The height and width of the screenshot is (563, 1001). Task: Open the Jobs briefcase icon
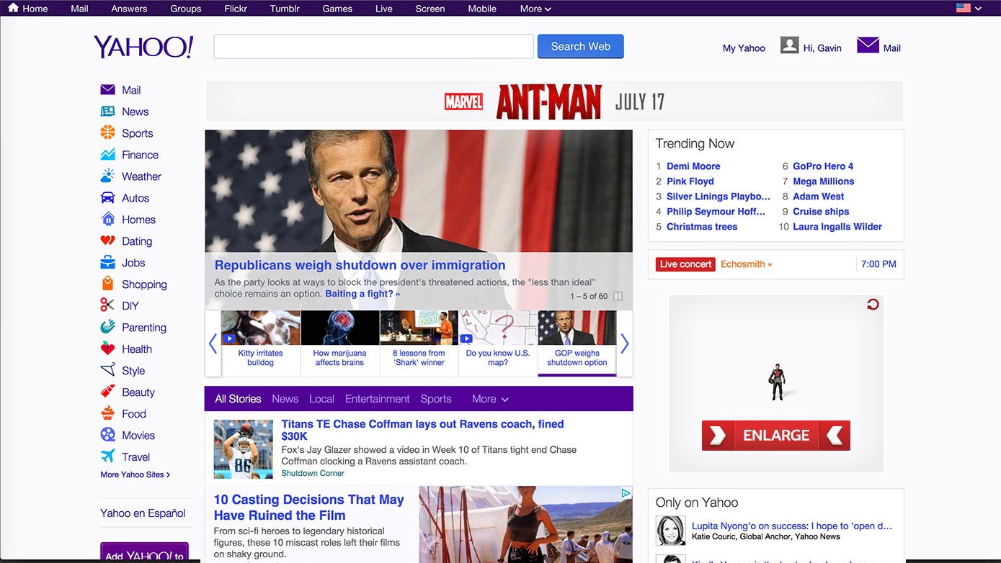tap(107, 263)
